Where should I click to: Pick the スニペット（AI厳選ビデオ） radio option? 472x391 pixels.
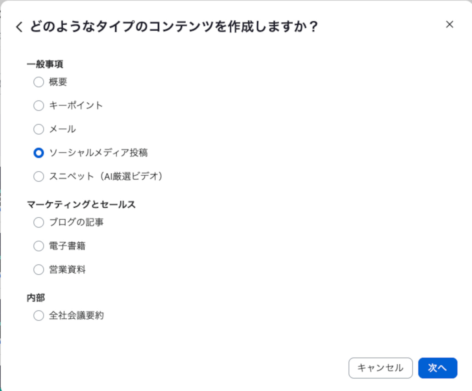pyautogui.click(x=39, y=177)
